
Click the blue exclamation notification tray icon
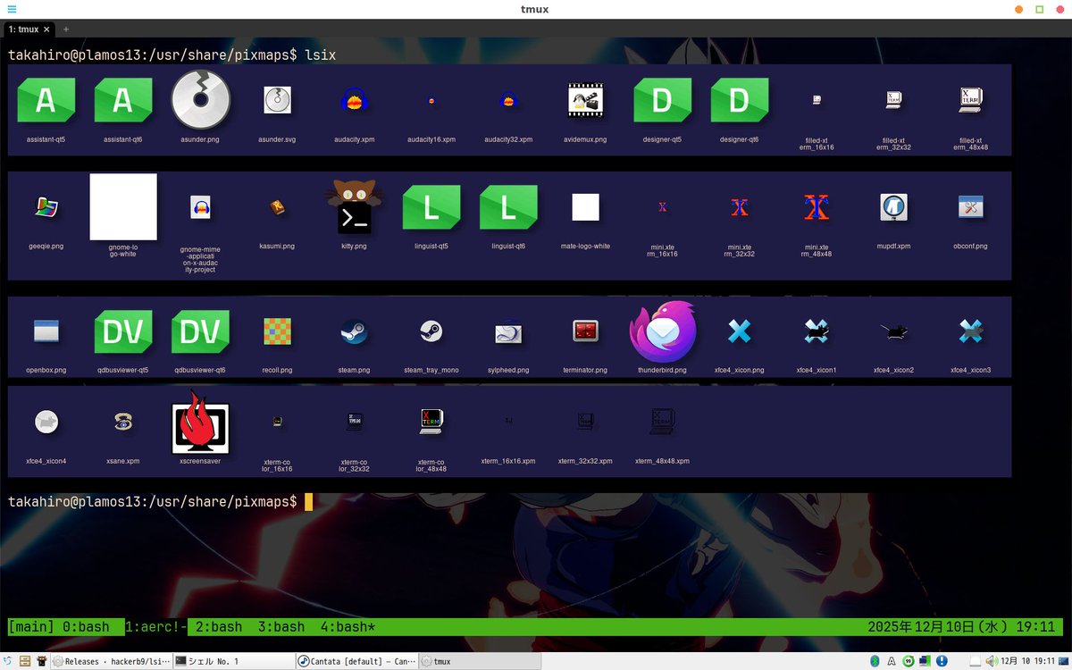coord(941,662)
